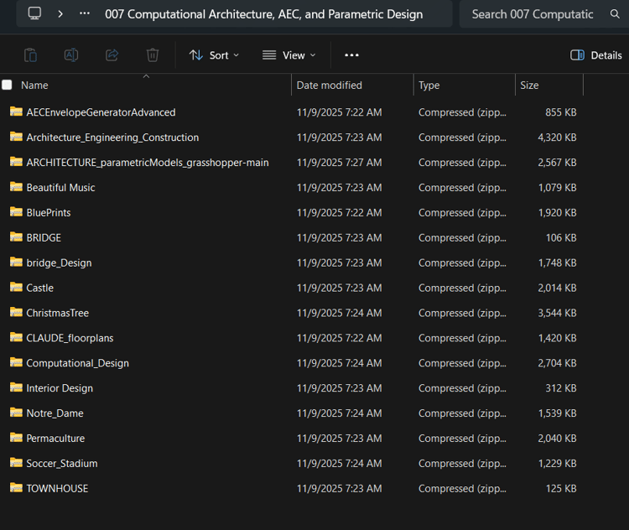Toggle the select all items checkbox
Screen dimensions: 629x530
(8, 85)
